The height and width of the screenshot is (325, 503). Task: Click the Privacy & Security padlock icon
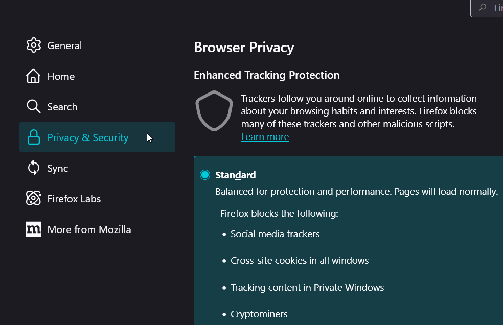(x=34, y=137)
